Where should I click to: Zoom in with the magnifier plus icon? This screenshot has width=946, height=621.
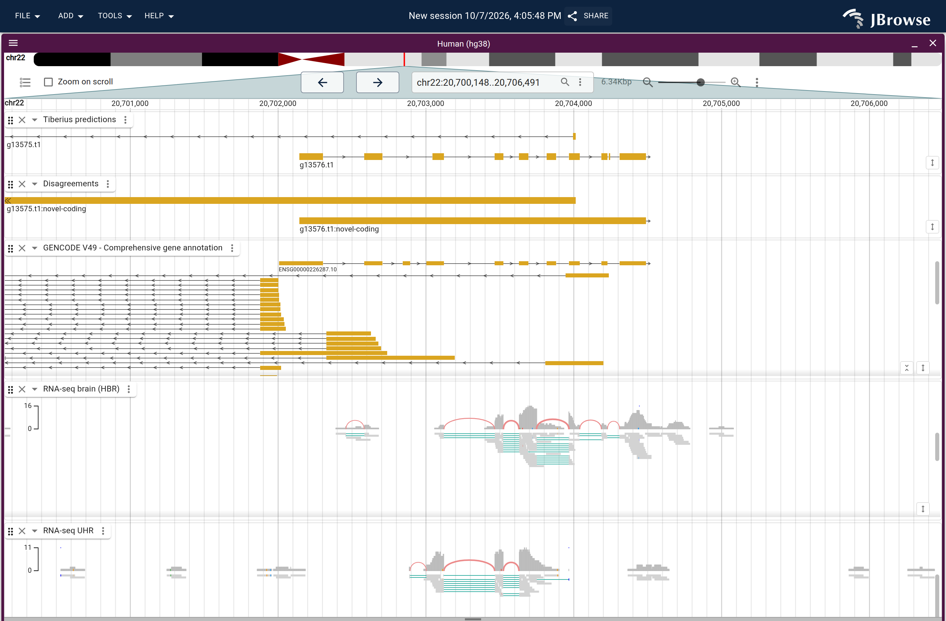click(x=736, y=82)
